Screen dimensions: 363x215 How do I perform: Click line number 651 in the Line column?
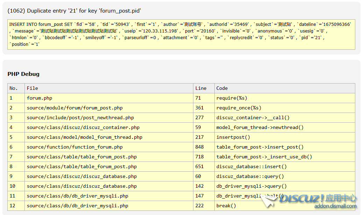tap(199, 167)
